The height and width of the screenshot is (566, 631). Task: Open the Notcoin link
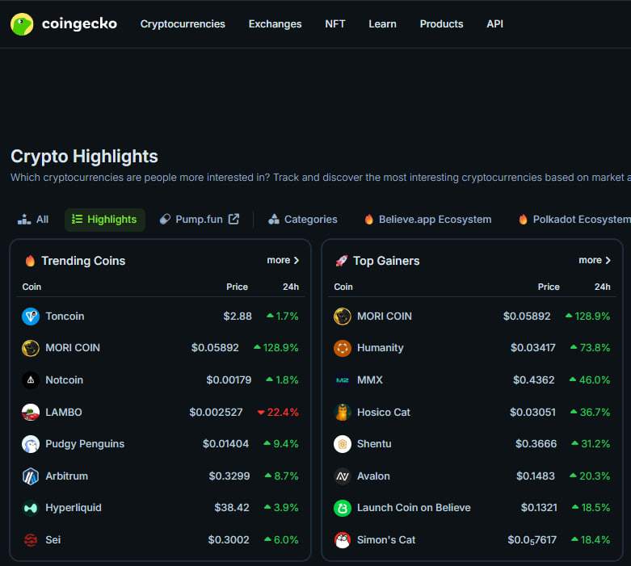pos(65,380)
